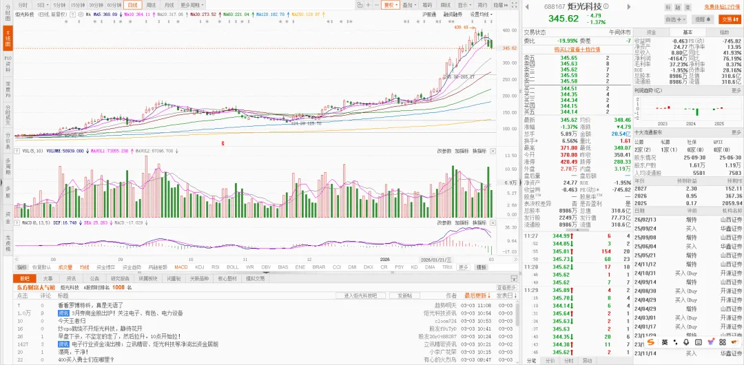The height and width of the screenshot is (365, 744).
Task: Go to the previous stock with the left arrow
Action: pyautogui.click(x=527, y=7)
